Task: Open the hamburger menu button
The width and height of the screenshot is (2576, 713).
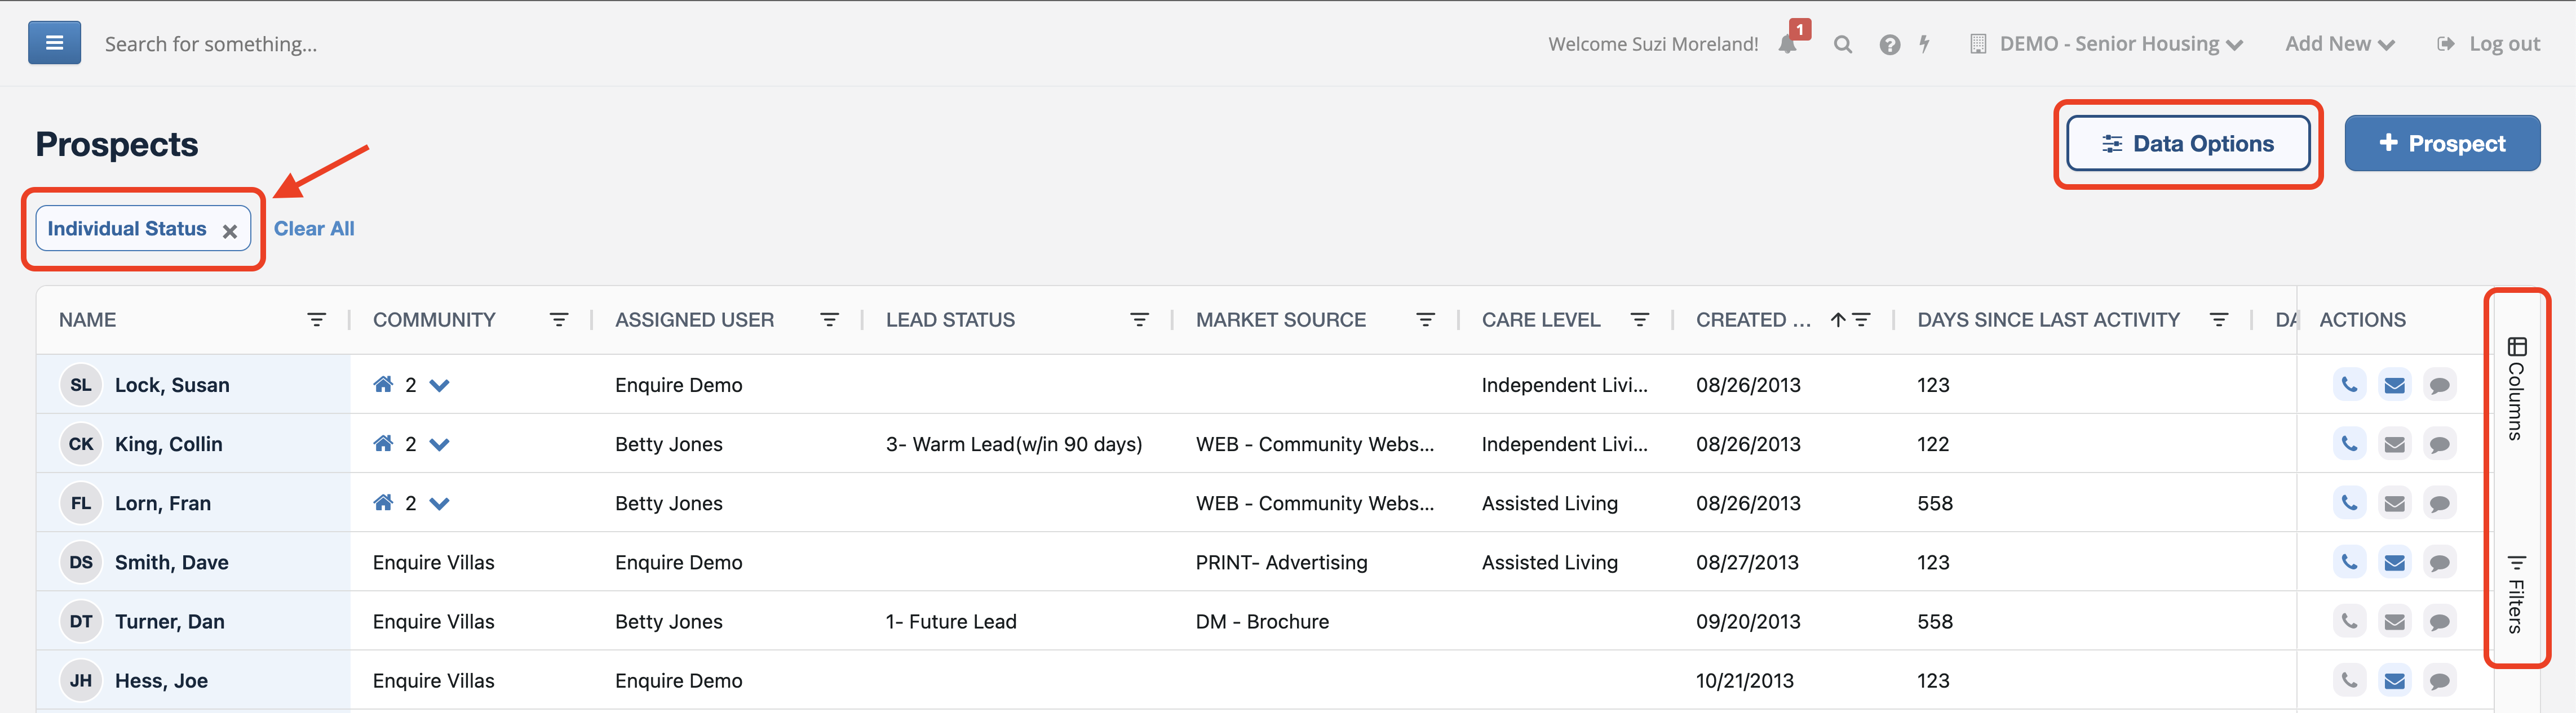Action: pos(54,43)
